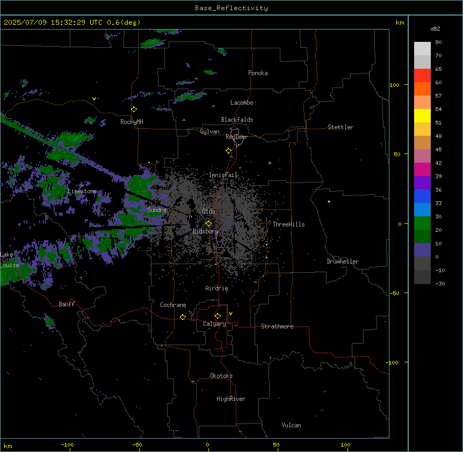Image resolution: width=463 pixels, height=452 pixels.
Task: Select the Okotoks label
Action: 221,376
